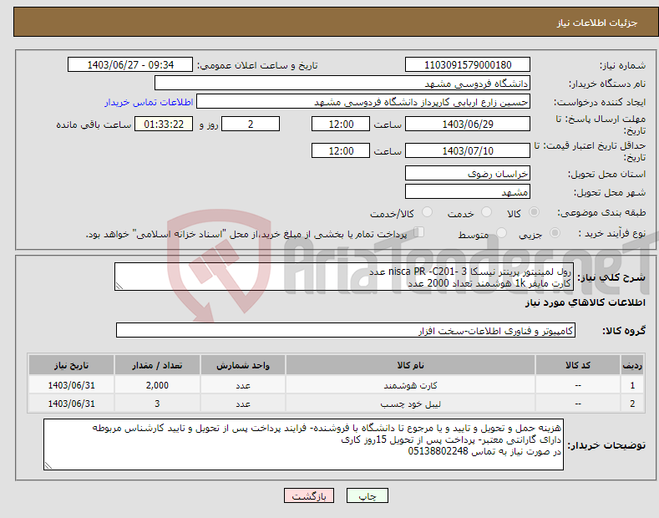Click the need number field 1103091579000180

(x=468, y=65)
